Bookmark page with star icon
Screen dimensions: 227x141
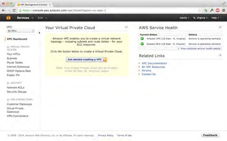pyautogui.click(x=200, y=10)
